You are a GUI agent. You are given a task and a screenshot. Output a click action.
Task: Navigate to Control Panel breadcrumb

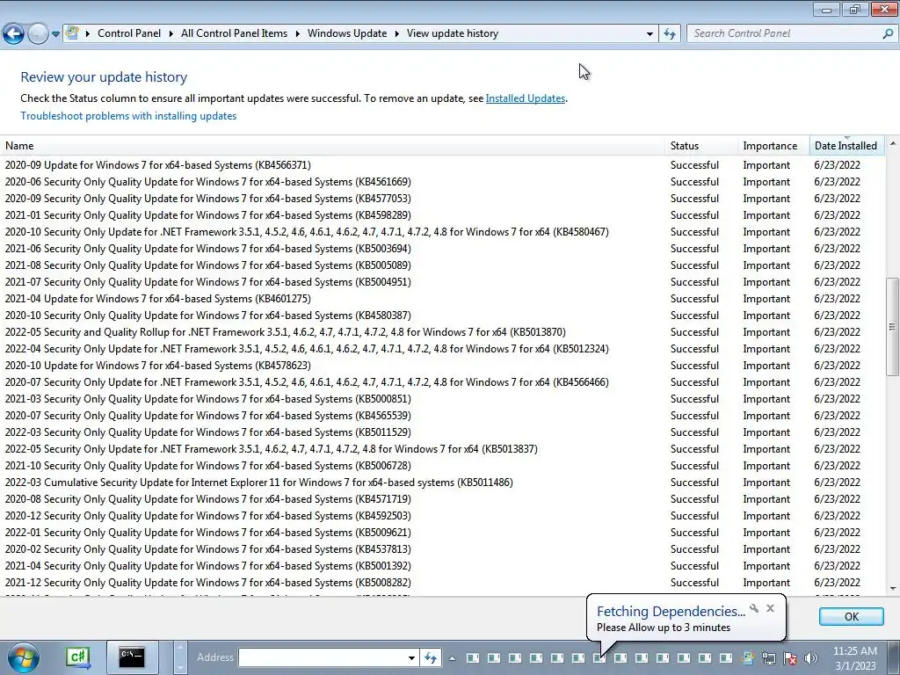(x=129, y=33)
